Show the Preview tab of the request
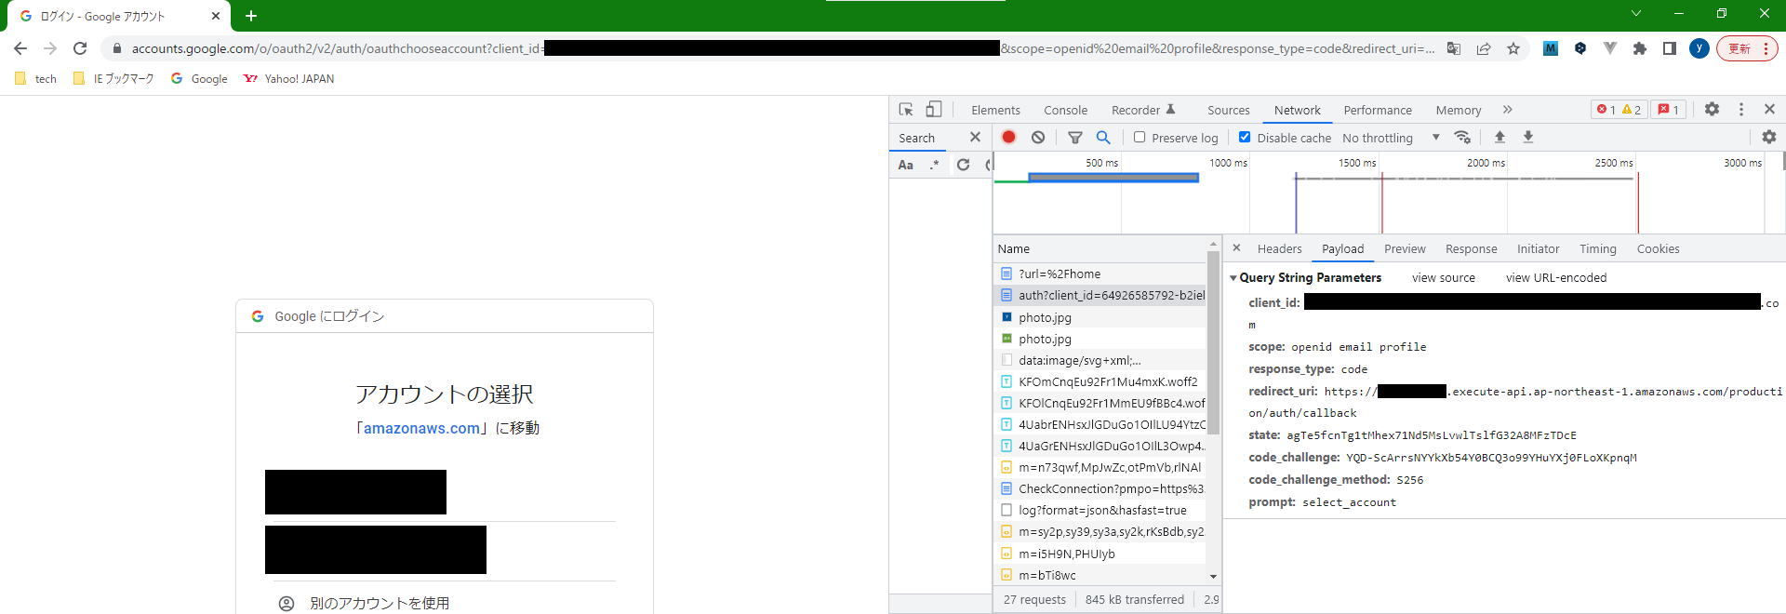The image size is (1786, 614). click(1405, 248)
